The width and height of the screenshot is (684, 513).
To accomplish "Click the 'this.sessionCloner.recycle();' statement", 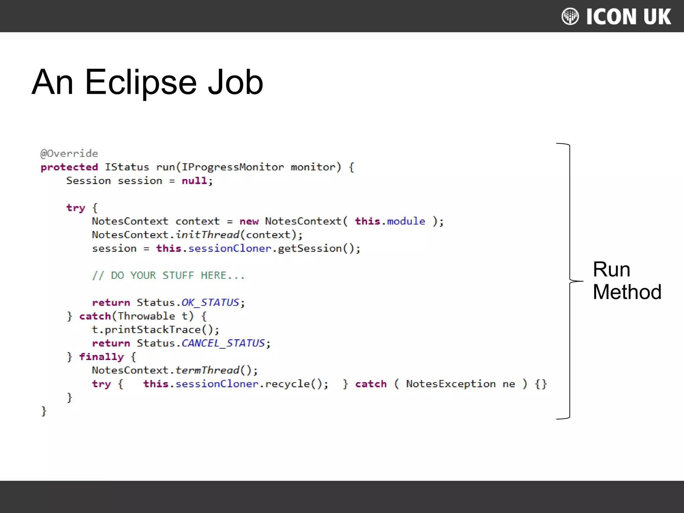I will [236, 384].
